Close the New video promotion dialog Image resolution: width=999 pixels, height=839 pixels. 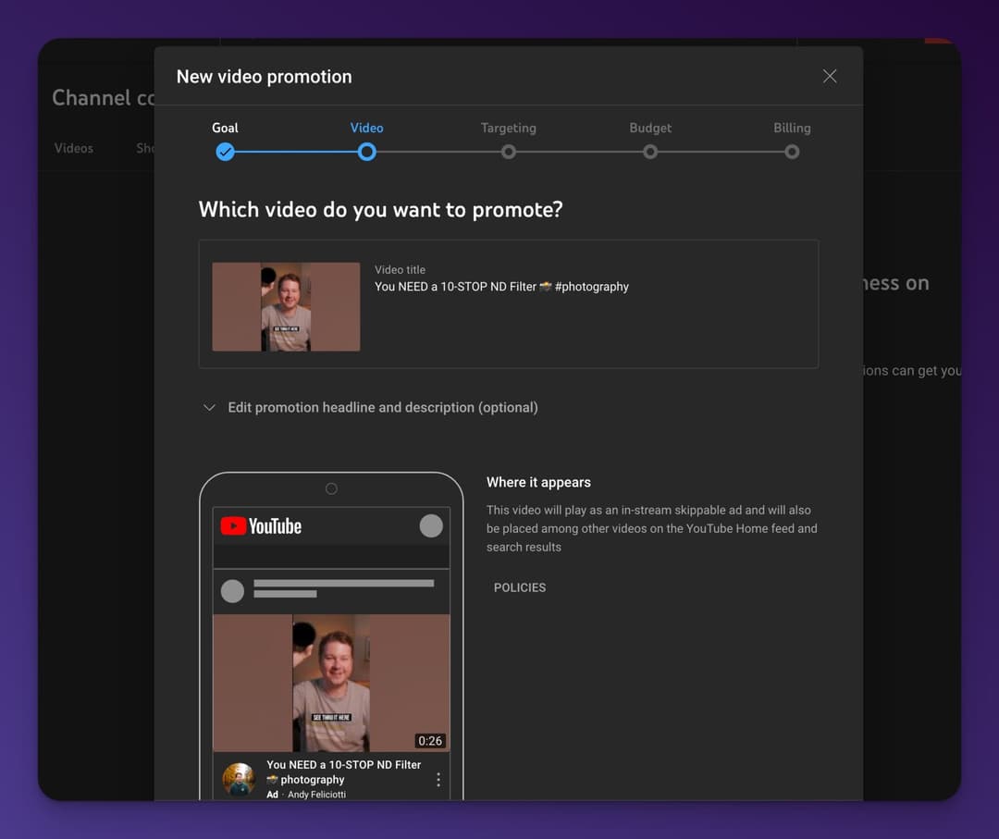click(x=829, y=76)
